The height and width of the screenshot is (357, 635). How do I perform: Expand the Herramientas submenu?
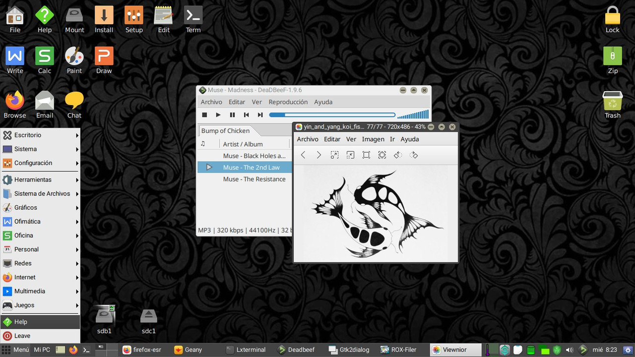(40, 179)
